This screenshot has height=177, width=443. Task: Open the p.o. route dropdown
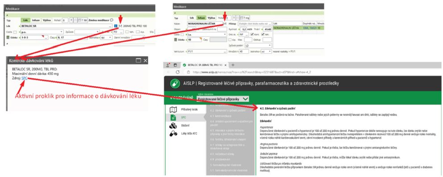[x=42, y=32]
